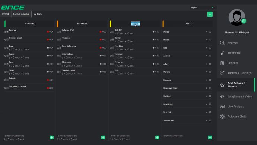Delete the Dalibor label
Screen dimensions: 257x145
(x=210, y=31)
